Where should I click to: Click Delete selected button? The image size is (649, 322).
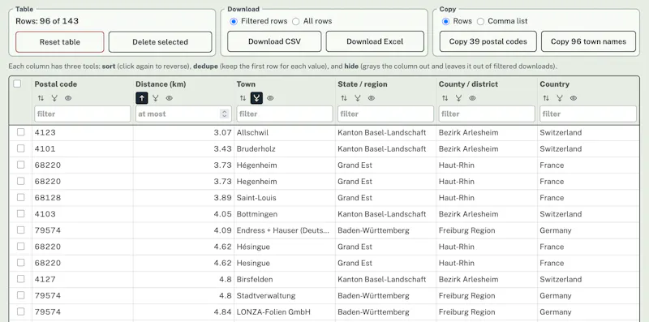tap(160, 42)
